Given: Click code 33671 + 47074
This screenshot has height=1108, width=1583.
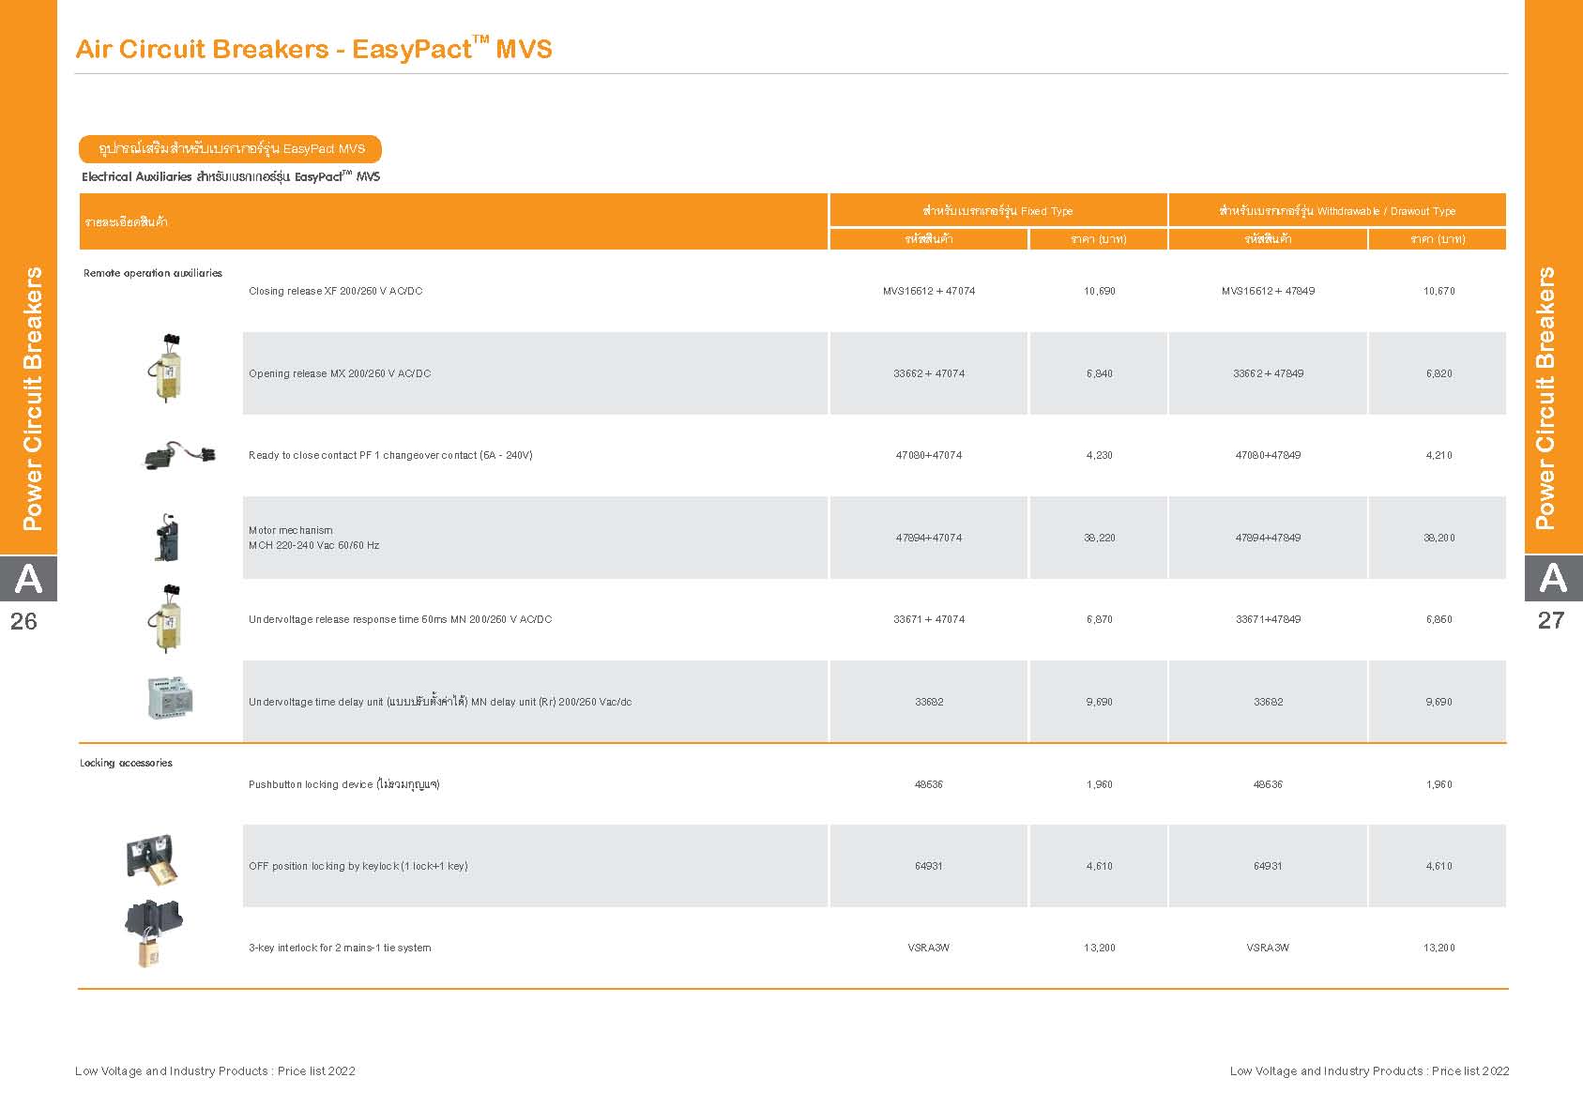Looking at the screenshot, I should coord(929,619).
